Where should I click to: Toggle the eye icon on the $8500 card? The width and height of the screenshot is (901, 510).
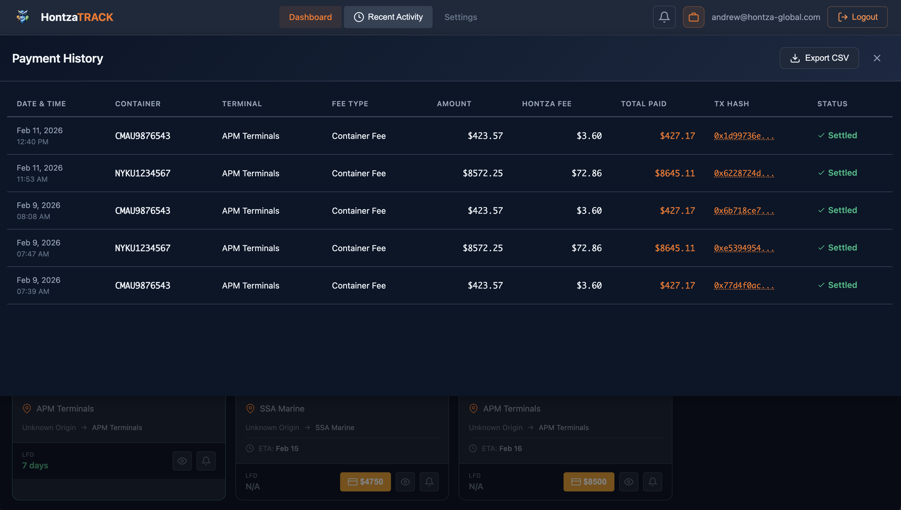click(x=629, y=482)
